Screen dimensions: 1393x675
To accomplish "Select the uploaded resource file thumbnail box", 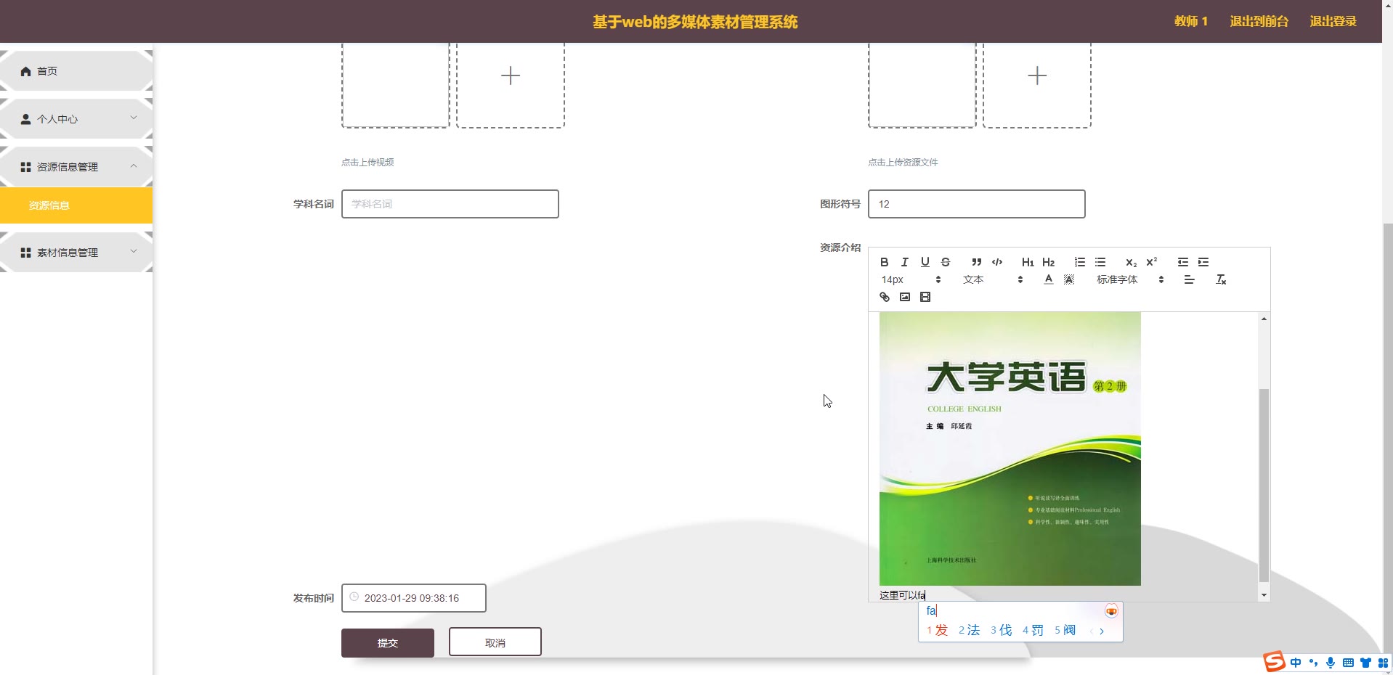I will (922, 84).
